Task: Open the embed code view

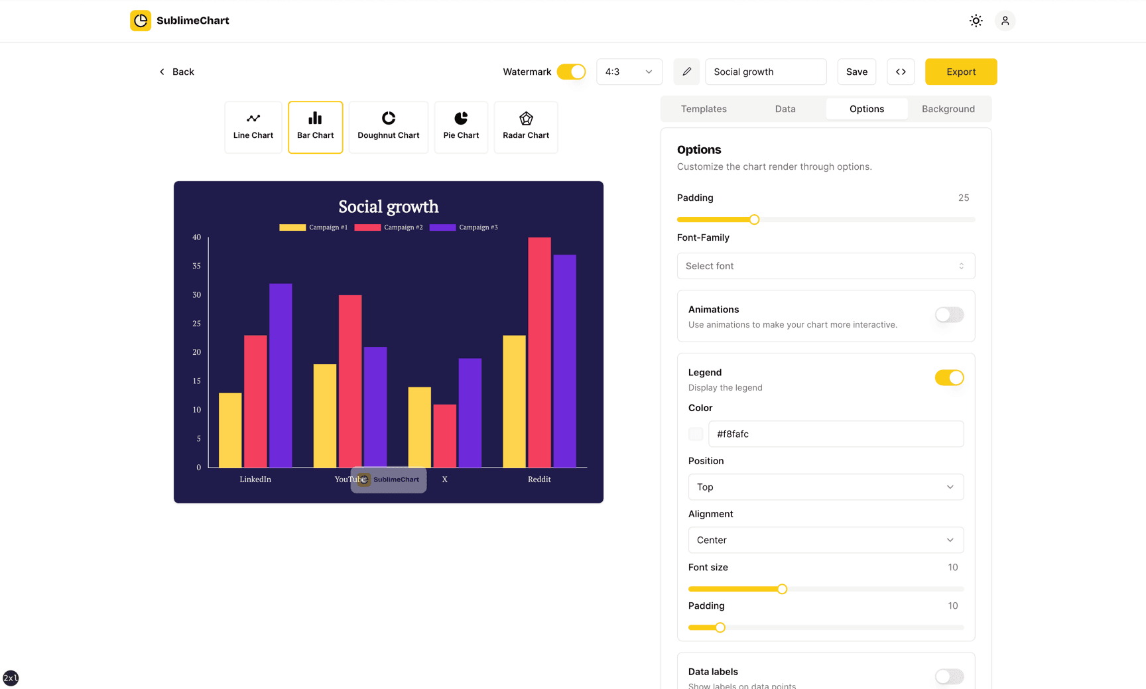Action: coord(900,72)
